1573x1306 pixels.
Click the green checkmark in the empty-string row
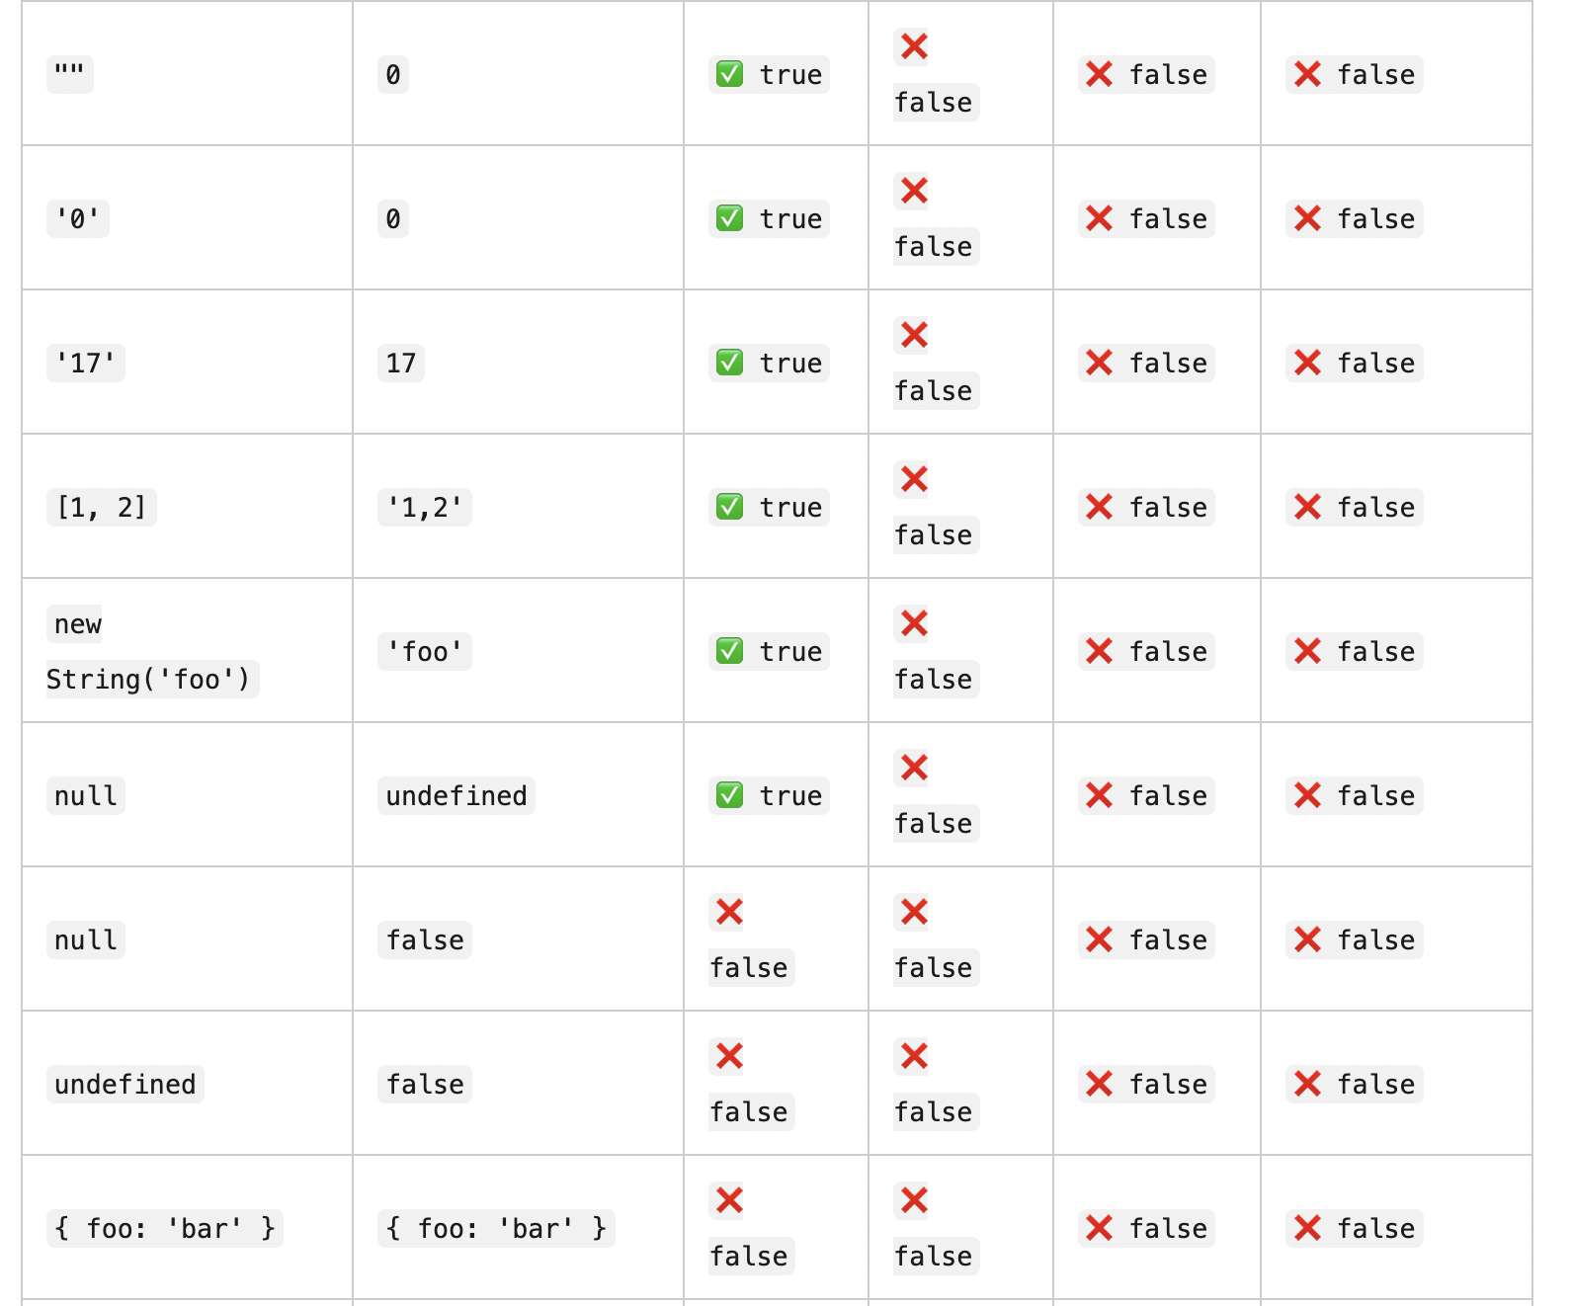pos(729,74)
